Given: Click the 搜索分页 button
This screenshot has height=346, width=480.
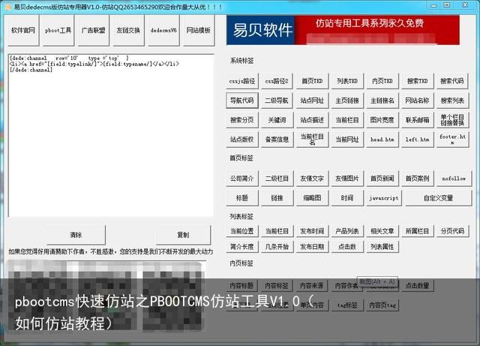Looking at the screenshot, I should tap(242, 120).
